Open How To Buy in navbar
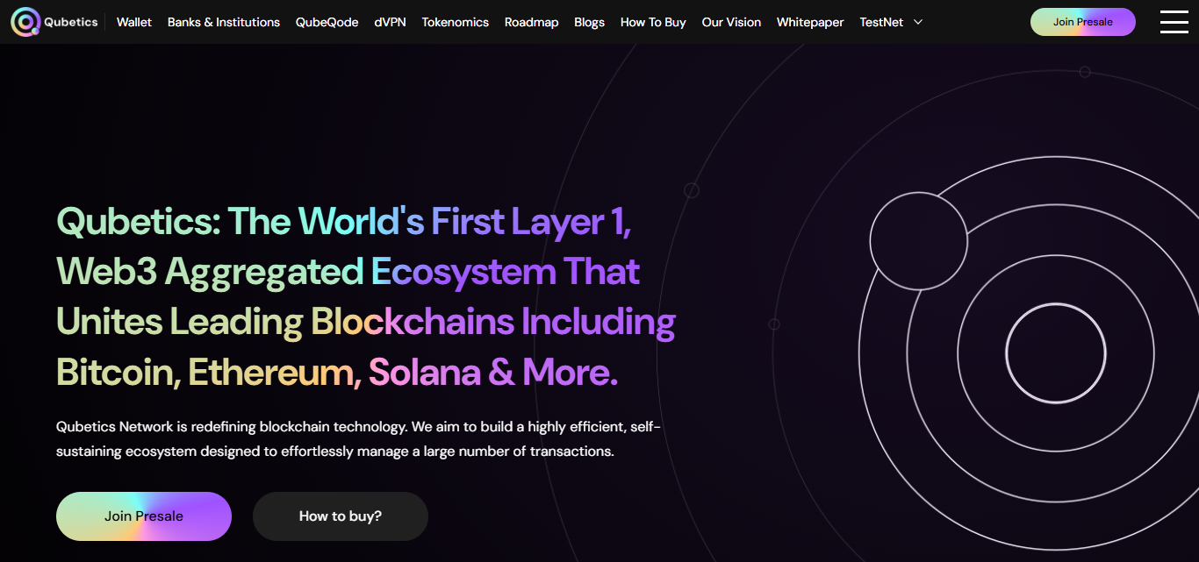 click(653, 22)
